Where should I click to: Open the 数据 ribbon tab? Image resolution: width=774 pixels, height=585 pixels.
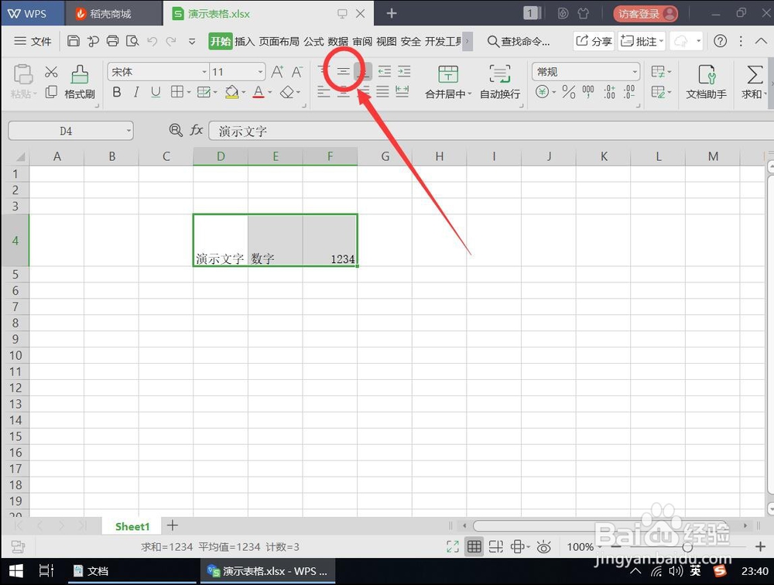[341, 41]
